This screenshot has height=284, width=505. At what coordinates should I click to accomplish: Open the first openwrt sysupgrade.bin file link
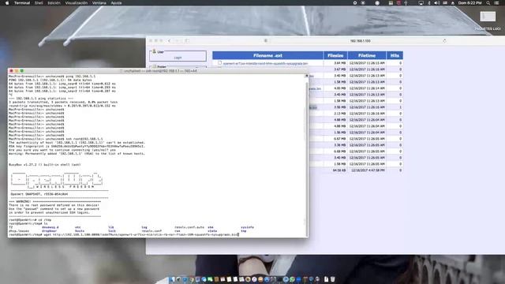coord(265,63)
